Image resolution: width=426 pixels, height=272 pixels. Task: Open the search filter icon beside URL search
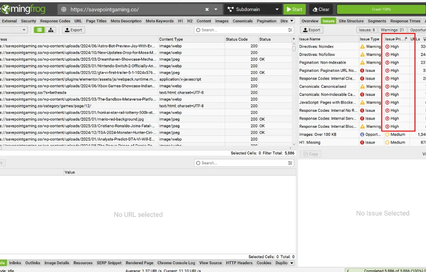[290, 30]
